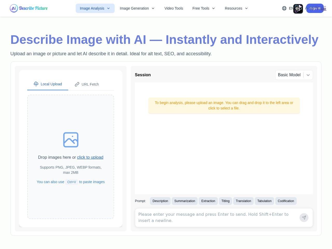Viewport: 332px width, 249px height.
Task: Open the Image Analysis menu
Action: tap(95, 8)
